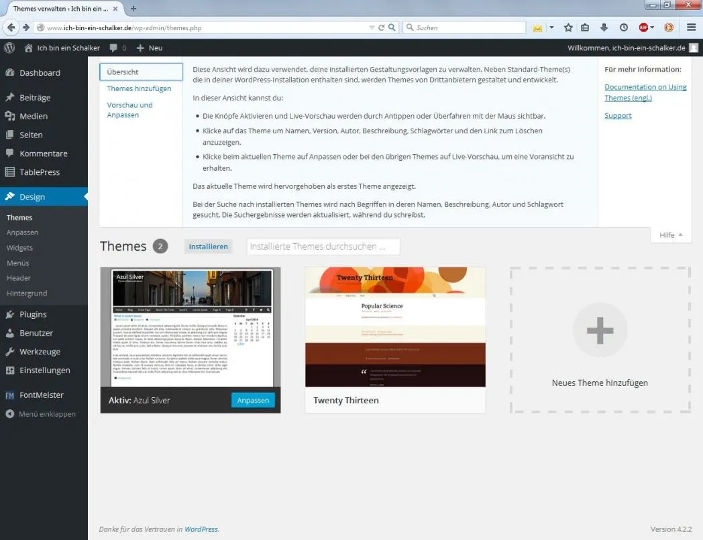
Task: Click the Design paintbrush icon
Action: tap(10, 196)
